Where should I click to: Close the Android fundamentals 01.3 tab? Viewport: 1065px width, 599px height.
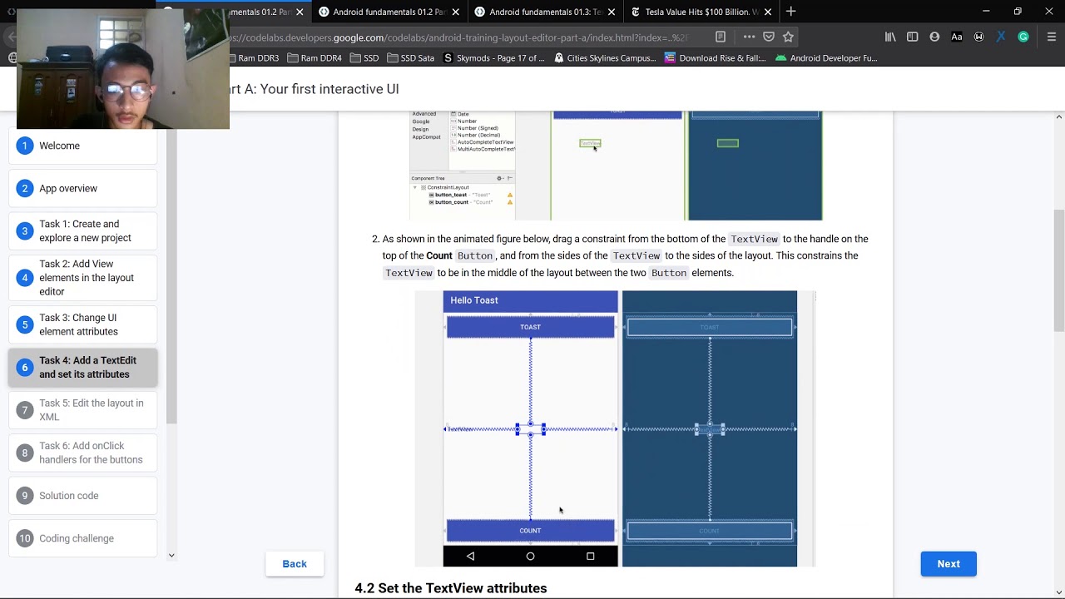point(612,12)
